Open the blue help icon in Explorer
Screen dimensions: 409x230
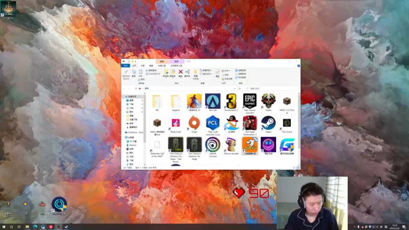coord(299,66)
